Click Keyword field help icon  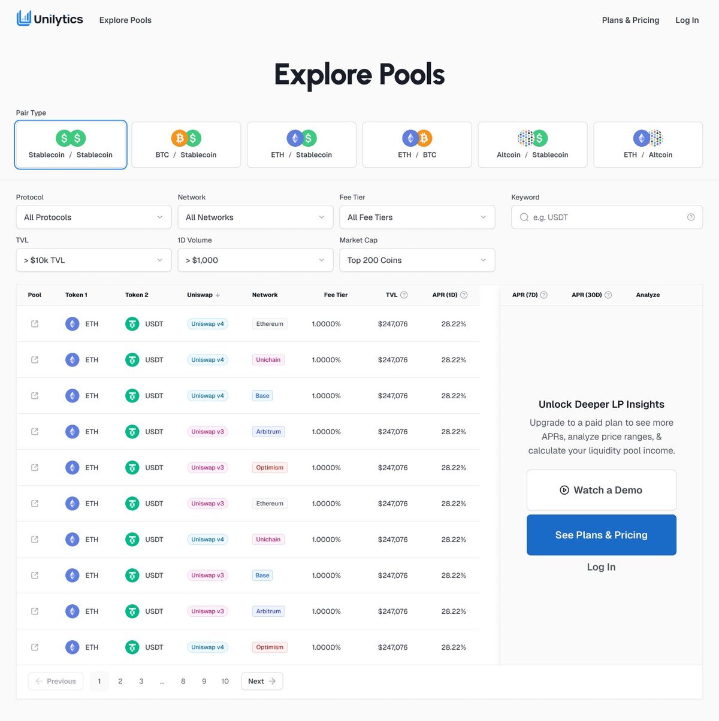[691, 217]
